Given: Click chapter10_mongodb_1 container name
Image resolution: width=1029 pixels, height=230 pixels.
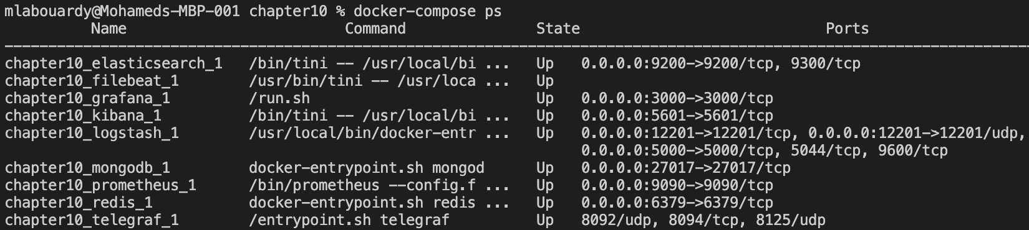Looking at the screenshot, I should 87,168.
